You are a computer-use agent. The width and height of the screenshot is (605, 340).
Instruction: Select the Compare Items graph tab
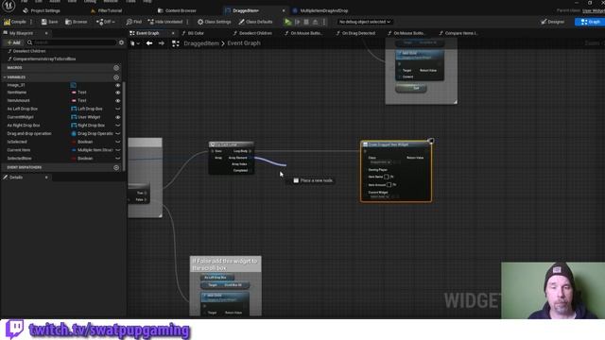[458, 33]
